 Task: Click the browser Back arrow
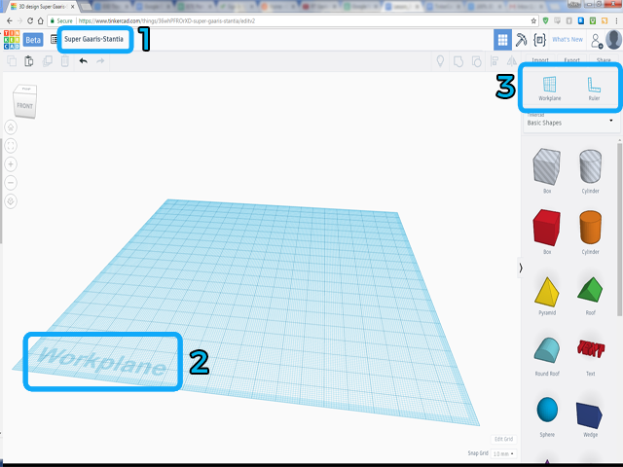pos(9,20)
